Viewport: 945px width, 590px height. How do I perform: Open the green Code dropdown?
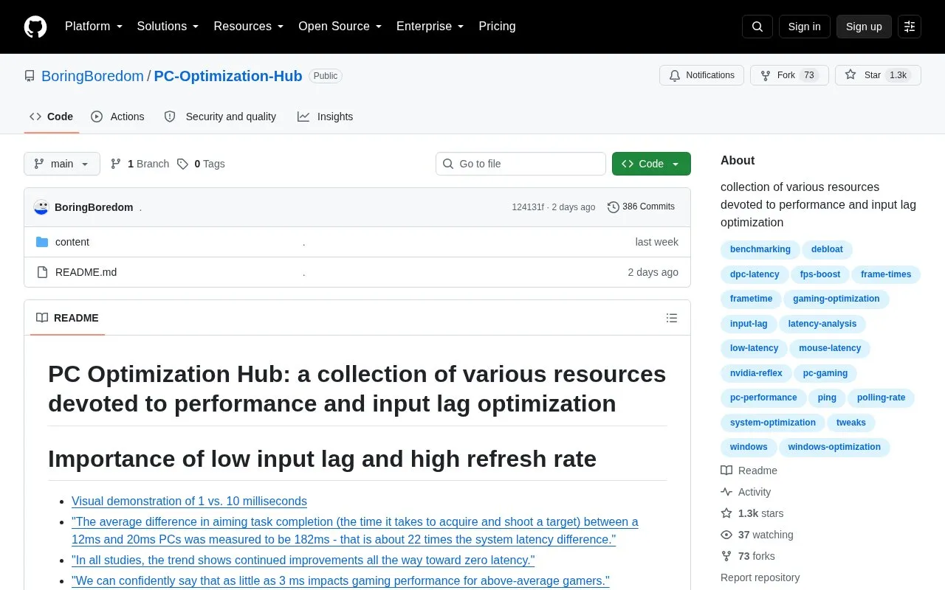pos(651,164)
